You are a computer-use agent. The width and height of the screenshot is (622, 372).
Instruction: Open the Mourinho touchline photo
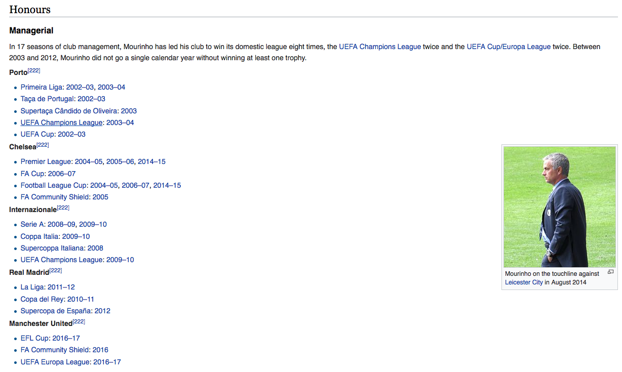point(560,207)
